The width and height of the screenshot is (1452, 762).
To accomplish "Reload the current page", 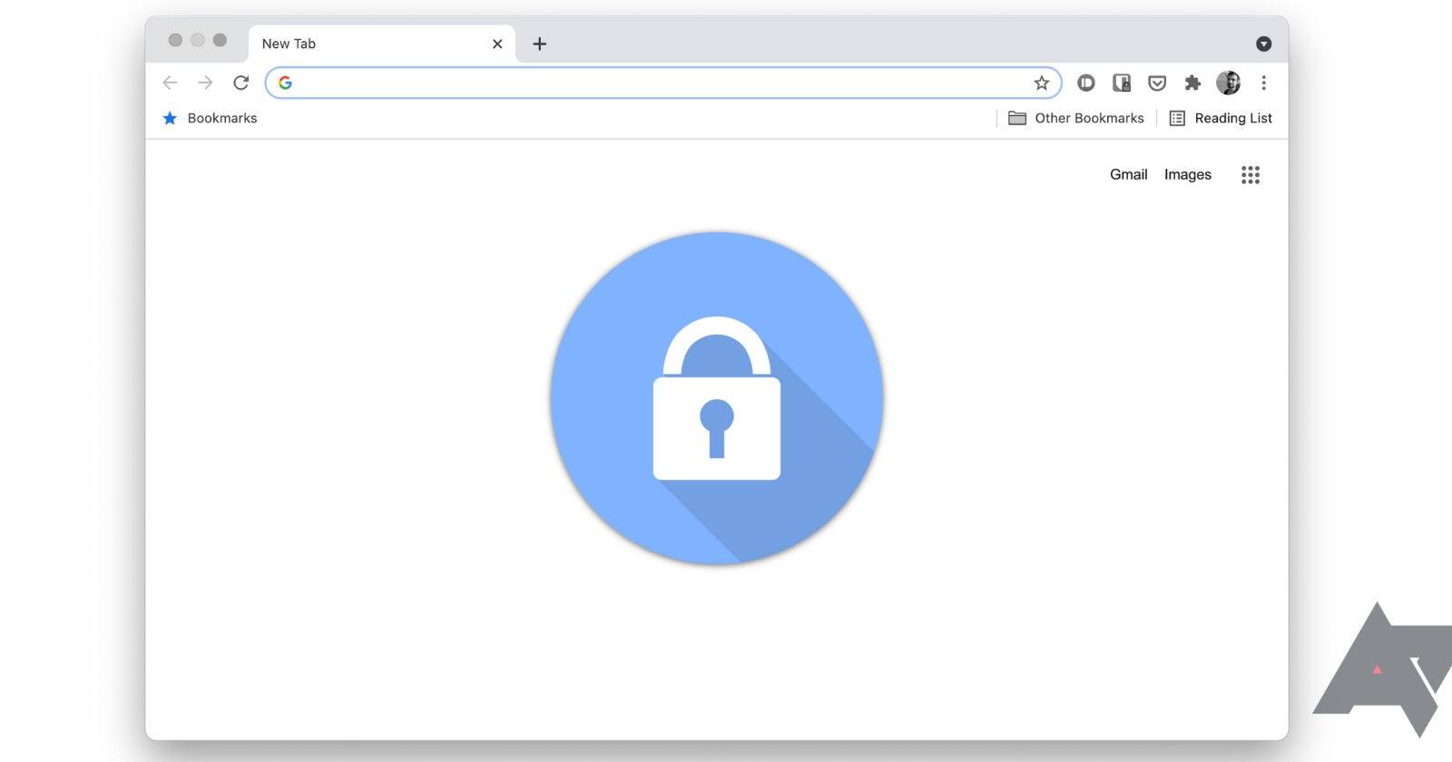I will [240, 83].
